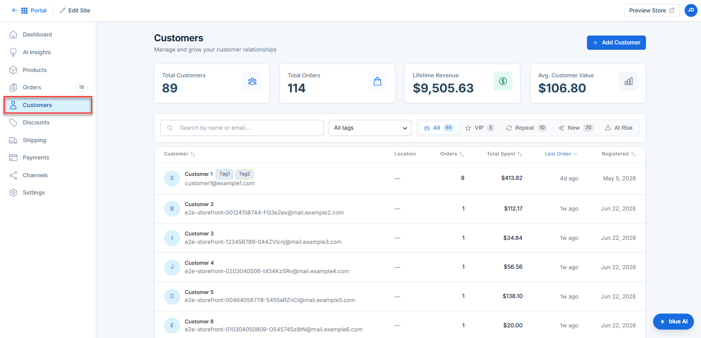Viewport: 701px width, 338px height.
Task: Click avatar I of Customer 3
Action: point(172,238)
